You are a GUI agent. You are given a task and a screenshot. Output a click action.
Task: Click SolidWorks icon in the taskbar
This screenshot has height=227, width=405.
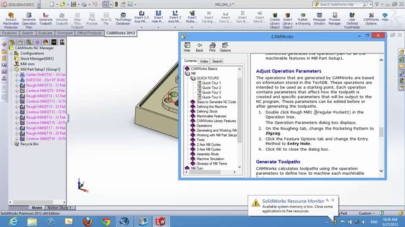point(160,221)
